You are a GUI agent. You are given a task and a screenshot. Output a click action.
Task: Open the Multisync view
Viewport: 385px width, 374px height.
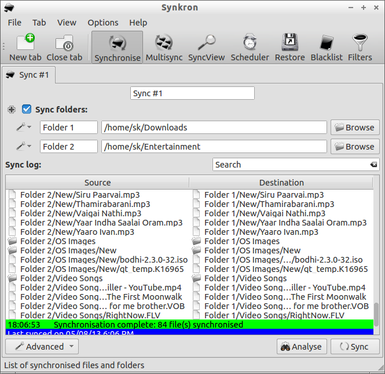pyautogui.click(x=164, y=47)
